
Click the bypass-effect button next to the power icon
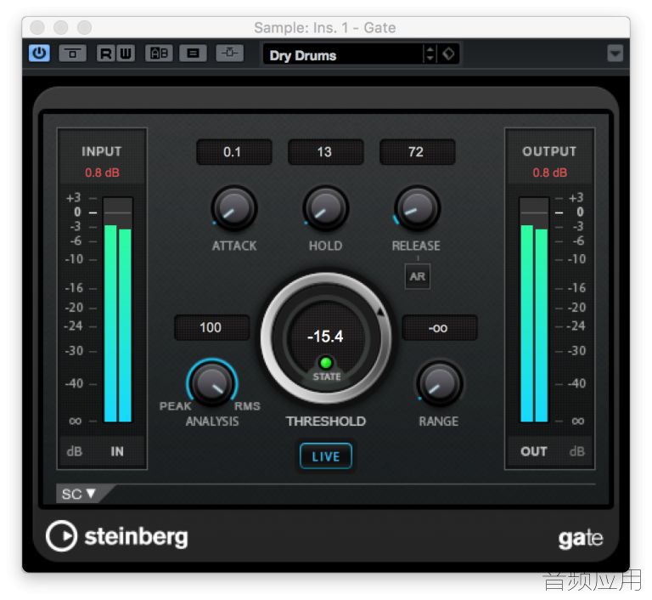tap(73, 54)
